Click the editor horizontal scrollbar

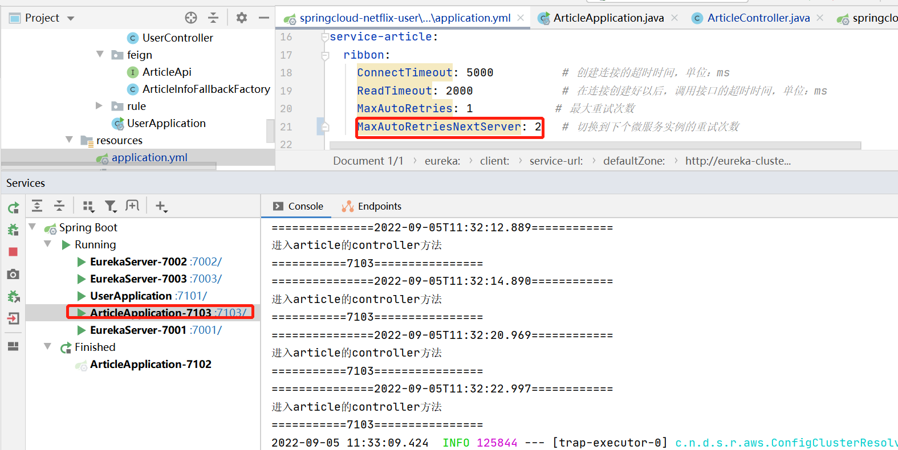coord(595,146)
